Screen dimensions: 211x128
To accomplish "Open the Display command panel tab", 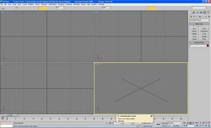I will (205, 12).
